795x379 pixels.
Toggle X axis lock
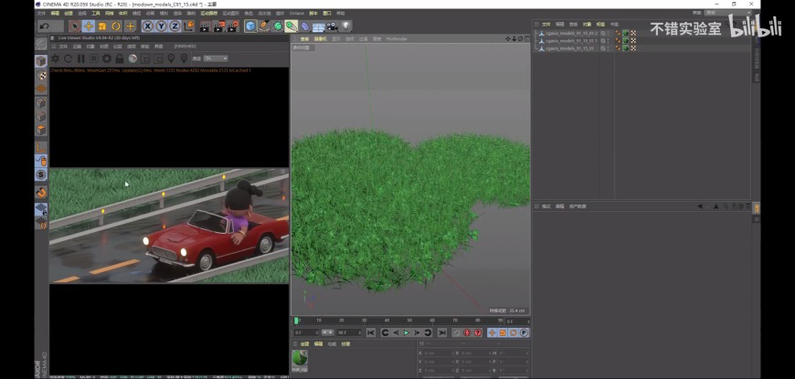(x=147, y=26)
